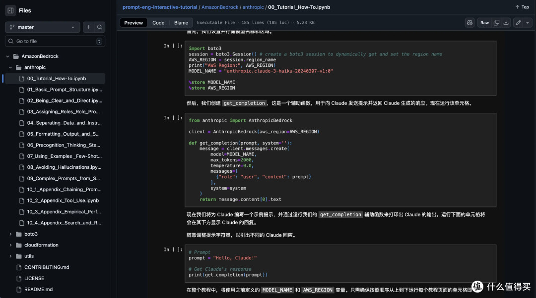Switch to the Code tab
This screenshot has height=298, width=536.
click(158, 23)
